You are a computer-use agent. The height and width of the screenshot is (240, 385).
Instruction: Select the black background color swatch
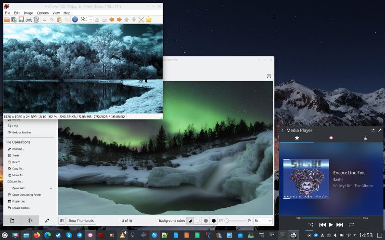point(214,220)
